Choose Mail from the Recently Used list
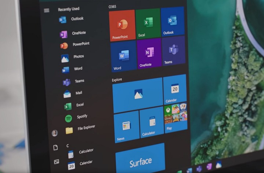Viewport: 264px width, 173px height. point(73,93)
